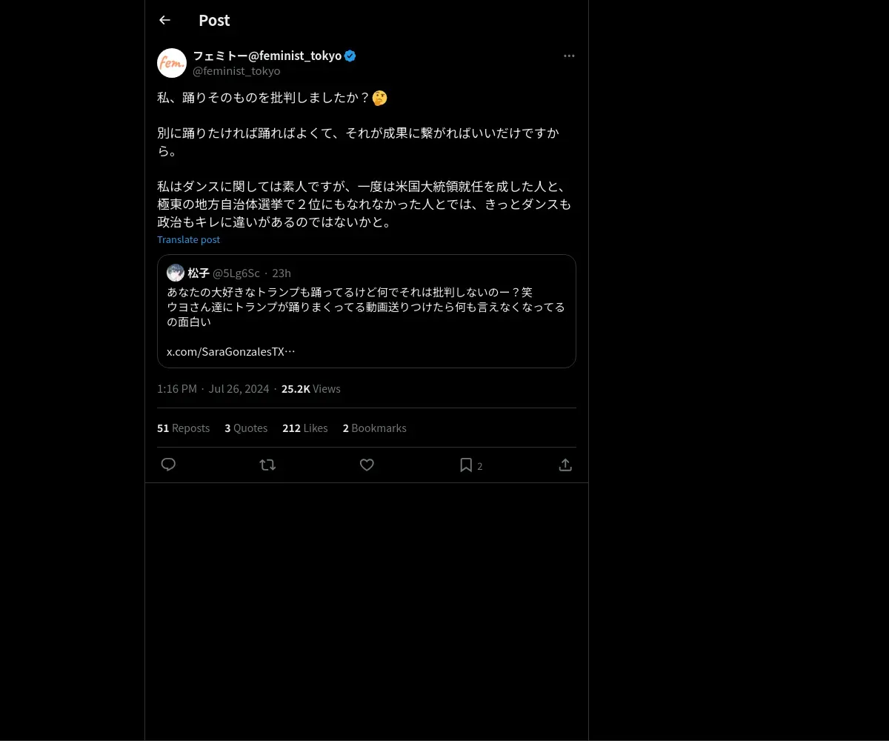View the 212 Likes list
Screen dimensions: 889x741
tap(304, 428)
